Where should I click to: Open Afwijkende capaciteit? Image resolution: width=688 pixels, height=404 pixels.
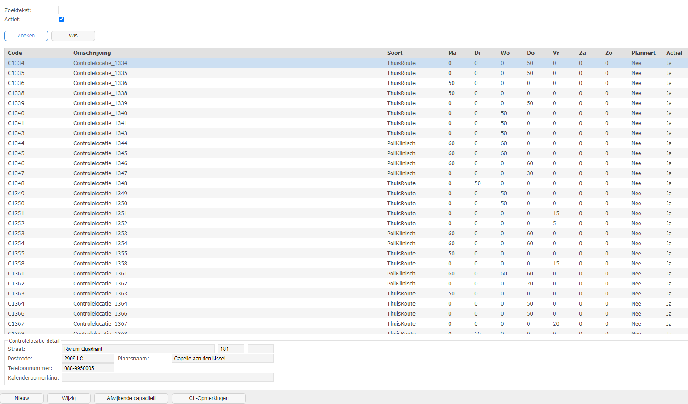click(131, 398)
